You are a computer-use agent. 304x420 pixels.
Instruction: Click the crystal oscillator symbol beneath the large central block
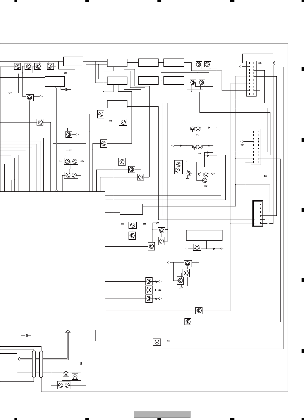click(26, 335)
